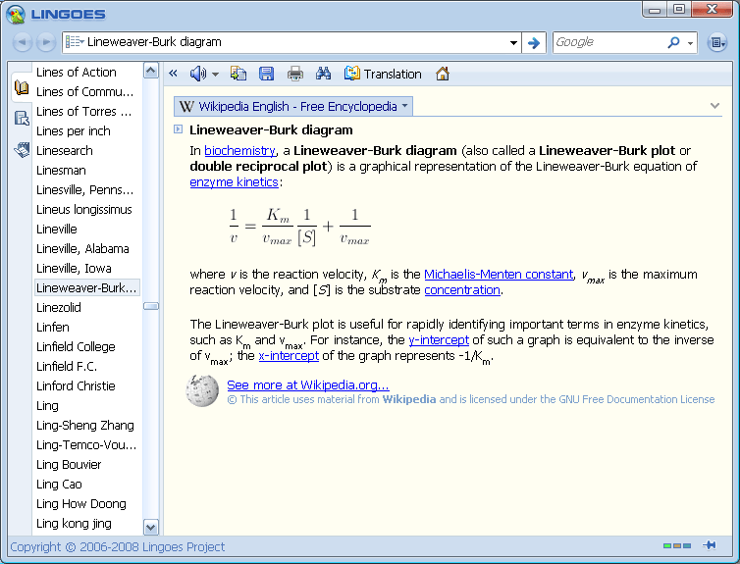This screenshot has width=740, height=564.
Task: Print the entry using printer icon
Action: pos(294,74)
